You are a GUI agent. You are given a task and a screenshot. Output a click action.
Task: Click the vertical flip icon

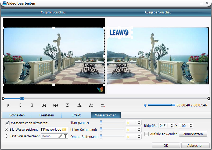click(x=67, y=105)
